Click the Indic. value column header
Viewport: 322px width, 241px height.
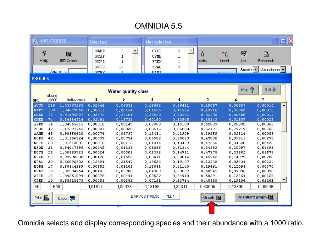pos(76,99)
